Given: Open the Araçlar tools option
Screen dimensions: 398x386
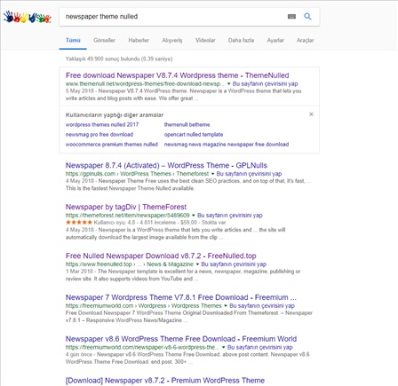Looking at the screenshot, I should coord(306,40).
